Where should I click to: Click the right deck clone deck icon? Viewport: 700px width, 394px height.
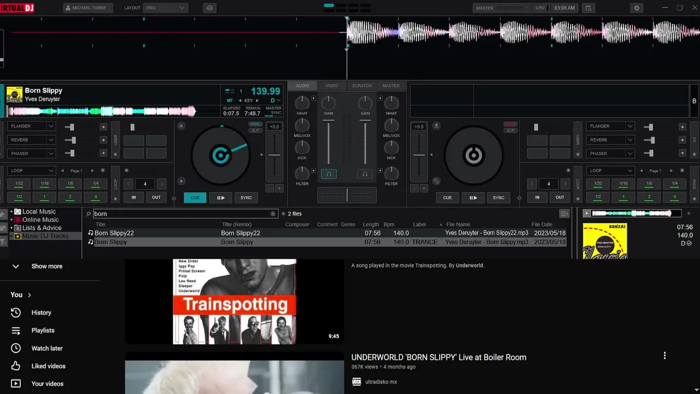click(436, 181)
